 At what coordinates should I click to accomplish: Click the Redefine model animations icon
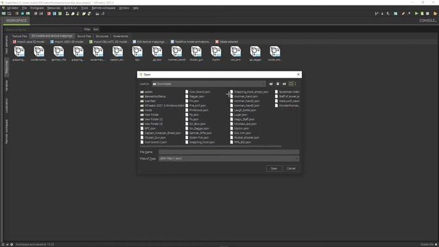coord(172,42)
